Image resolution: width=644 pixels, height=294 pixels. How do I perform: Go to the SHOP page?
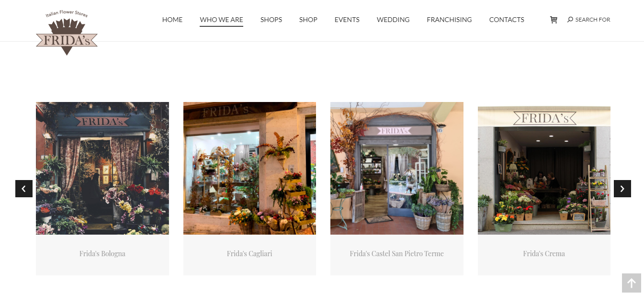308,20
